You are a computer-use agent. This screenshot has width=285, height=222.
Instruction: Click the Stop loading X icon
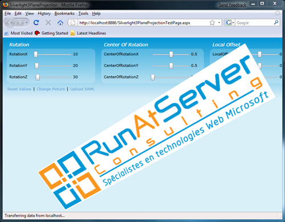point(48,23)
